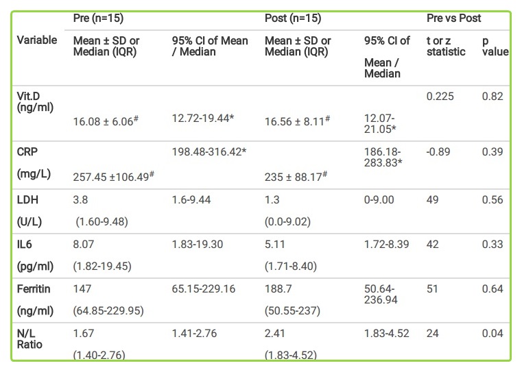Click the "p value" column header

[494, 46]
